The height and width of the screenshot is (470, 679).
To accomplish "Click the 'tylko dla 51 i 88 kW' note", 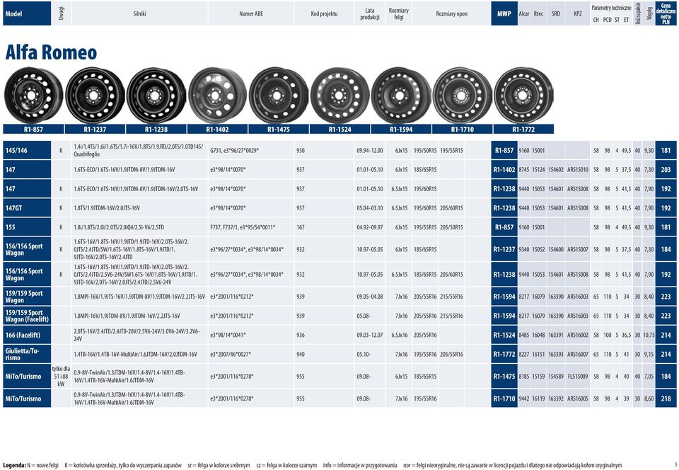I will tap(61, 376).
